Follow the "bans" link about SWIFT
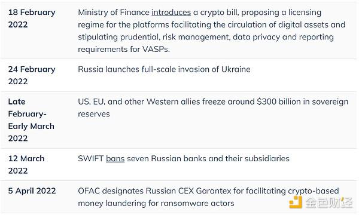This screenshot has width=359, height=215. pyautogui.click(x=115, y=159)
